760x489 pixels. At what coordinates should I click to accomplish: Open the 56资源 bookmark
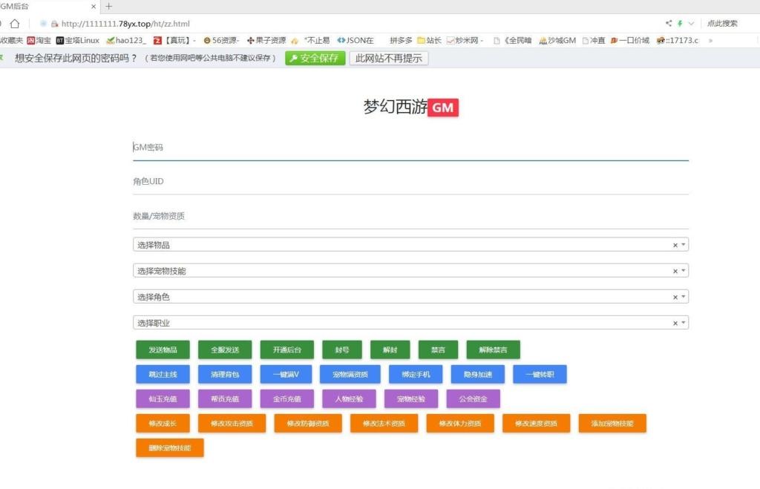pos(221,40)
